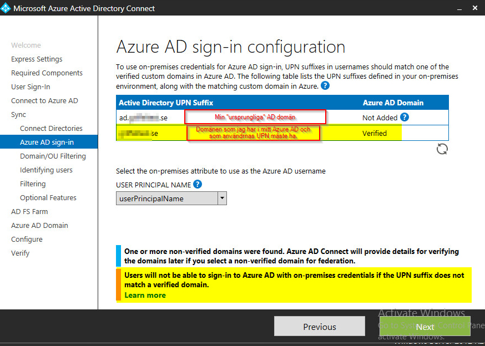This screenshot has width=485, height=346.
Task: Click the refresh icon below the table
Action: point(442,149)
